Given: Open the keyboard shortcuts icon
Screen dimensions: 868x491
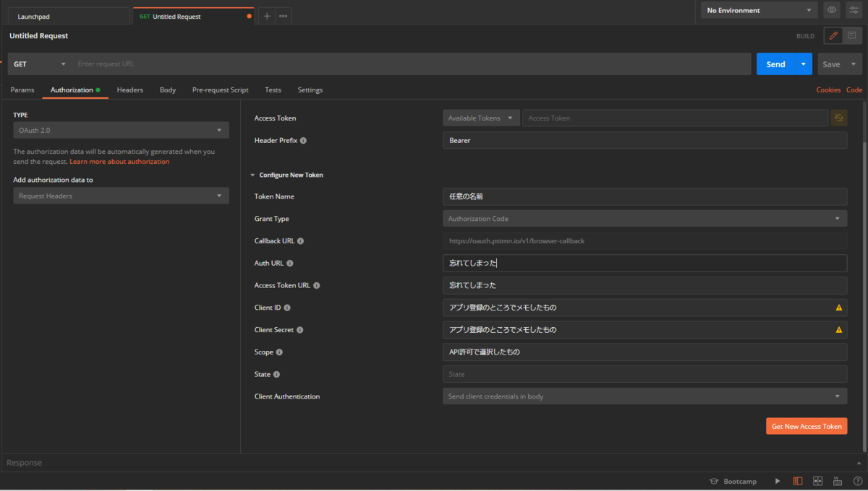Looking at the screenshot, I should tap(838, 481).
